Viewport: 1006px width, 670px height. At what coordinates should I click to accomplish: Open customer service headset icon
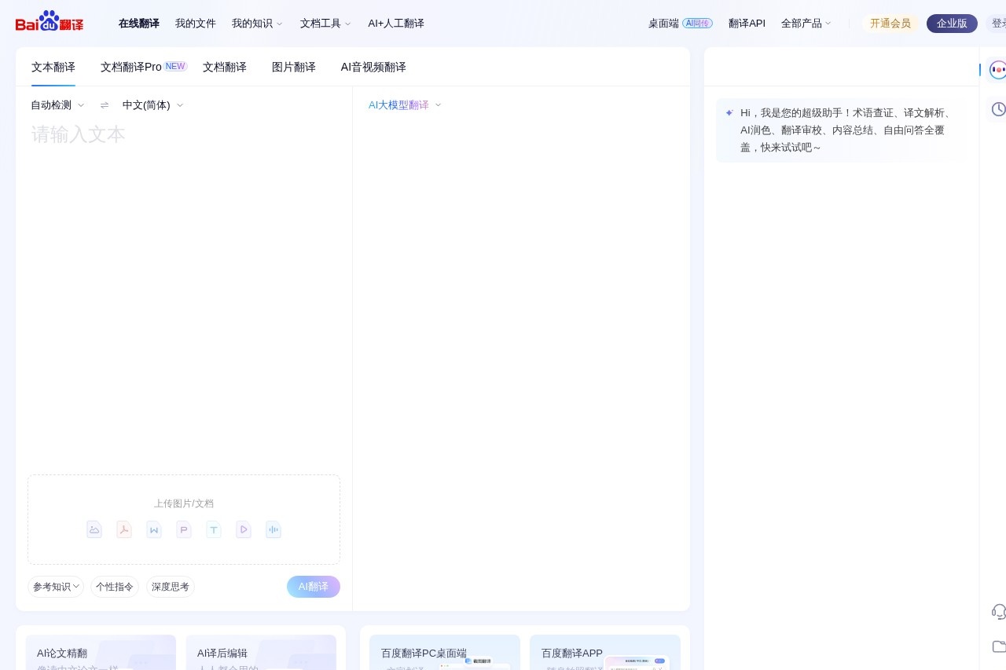999,611
